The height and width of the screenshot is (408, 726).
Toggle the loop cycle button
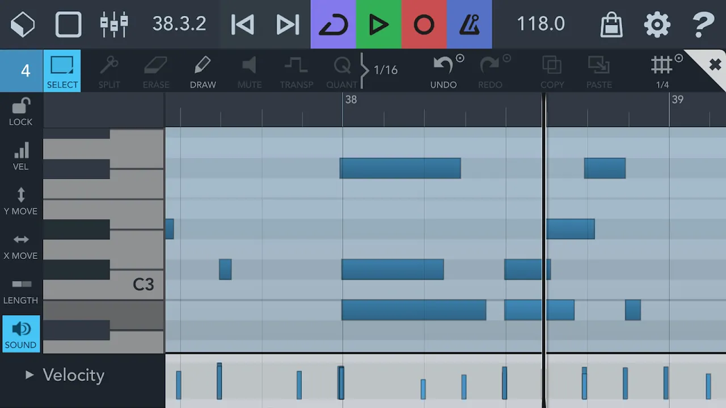[333, 24]
